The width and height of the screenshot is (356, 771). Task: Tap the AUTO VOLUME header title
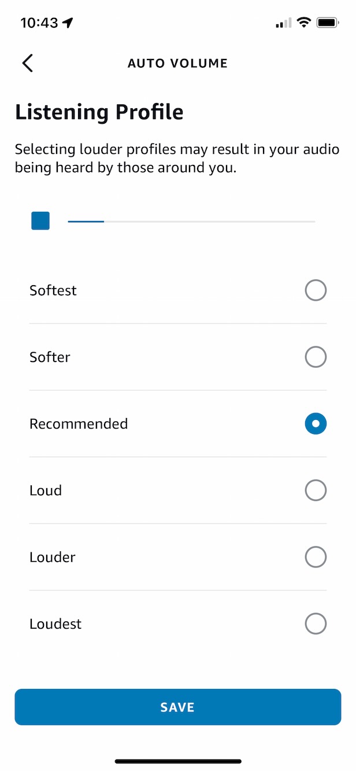pyautogui.click(x=177, y=64)
